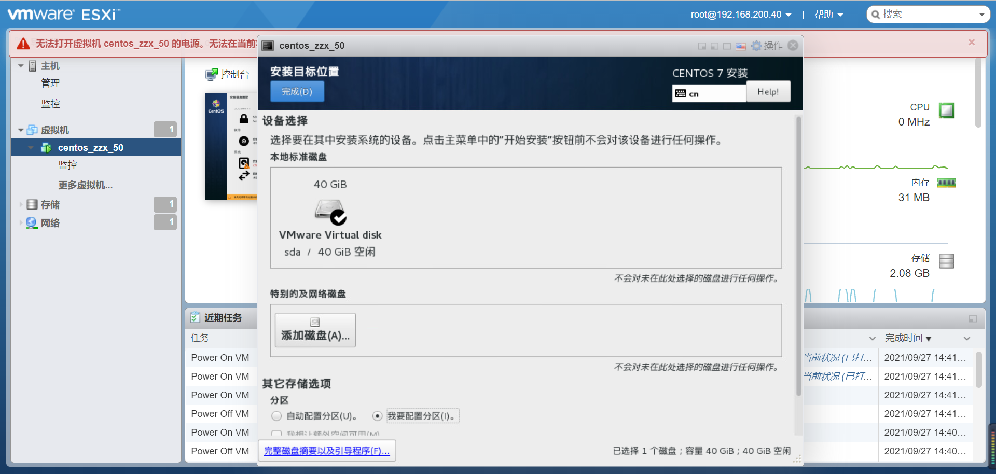Click the 虚拟机 count badge
The height and width of the screenshot is (474, 996).
pos(165,129)
